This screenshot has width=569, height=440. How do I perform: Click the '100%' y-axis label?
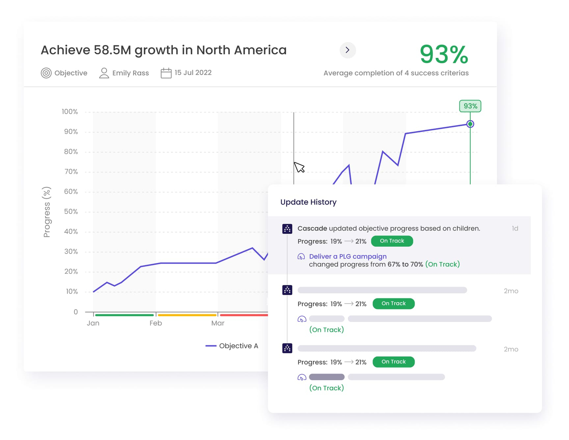pos(70,112)
